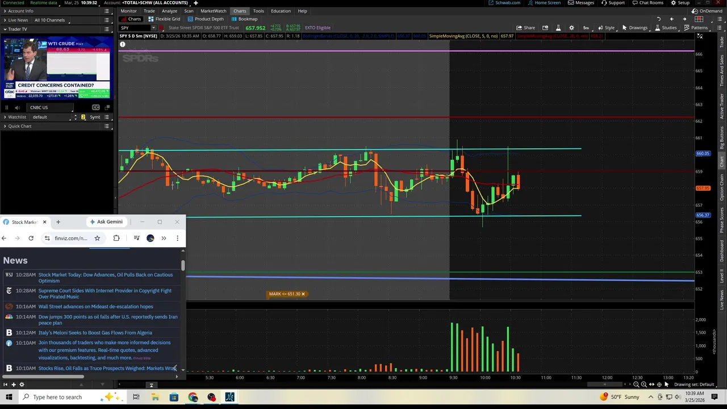Screen dimensions: 727x409
Task: Open the chart grid layout selector
Action: (699, 19)
